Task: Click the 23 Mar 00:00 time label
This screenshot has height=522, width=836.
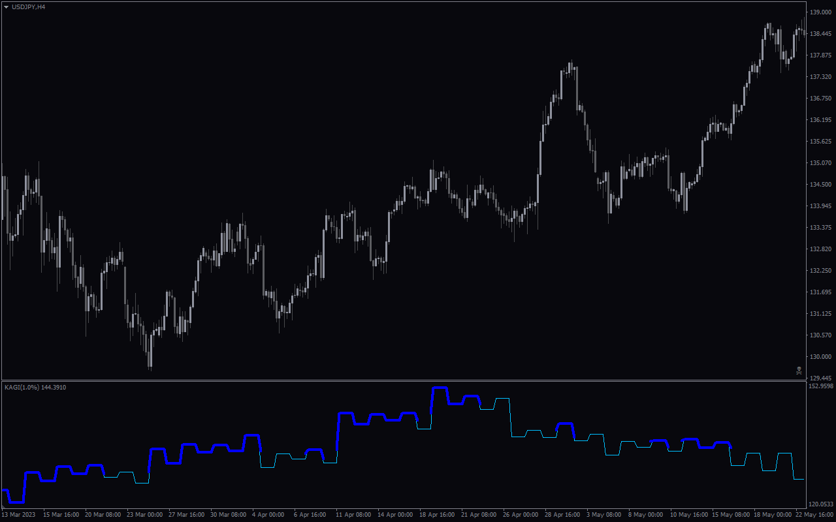Action: point(145,515)
